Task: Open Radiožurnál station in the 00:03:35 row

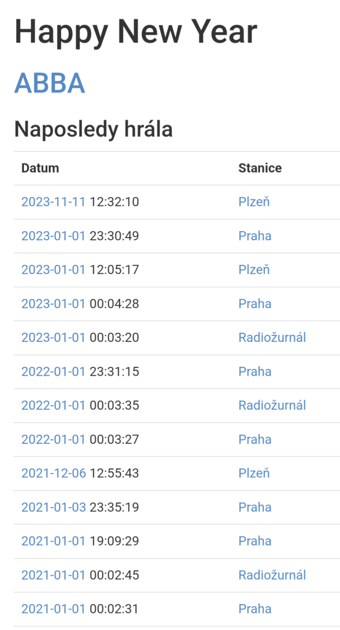Action: coord(272,405)
